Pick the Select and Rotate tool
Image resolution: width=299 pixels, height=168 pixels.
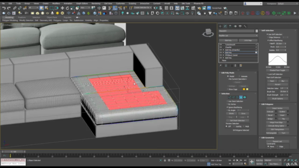click(x=67, y=8)
